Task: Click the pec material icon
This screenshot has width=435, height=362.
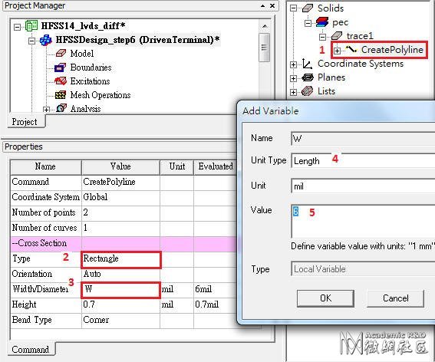Action: pyautogui.click(x=322, y=22)
